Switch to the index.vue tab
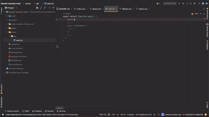Screen dimensions: 209x117 pos(81,9)
